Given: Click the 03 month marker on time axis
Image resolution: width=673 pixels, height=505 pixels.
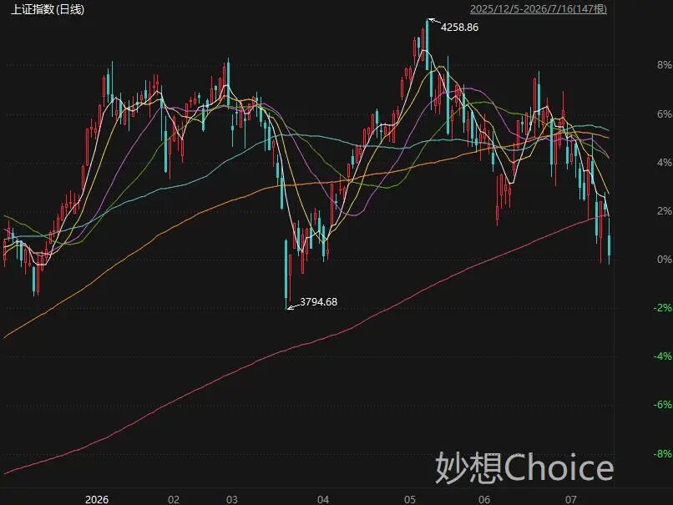Looking at the screenshot, I should 232,500.
